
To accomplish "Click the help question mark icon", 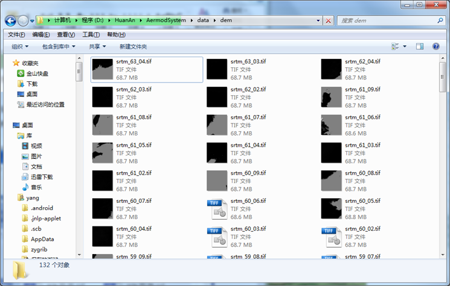I will click(437, 46).
